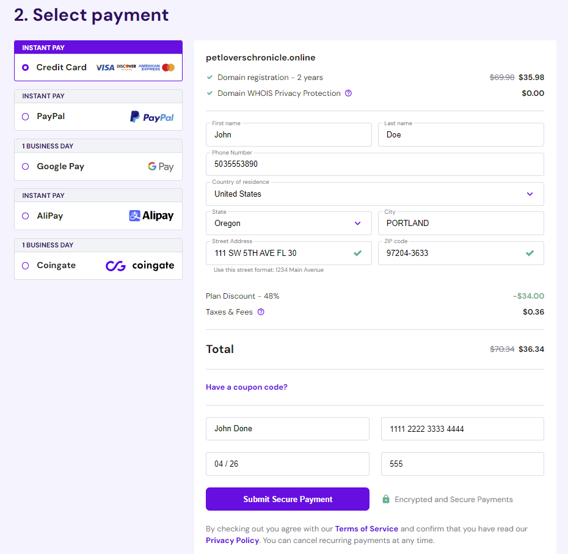Click the Mastercard logo icon
The width and height of the screenshot is (568, 554).
169,67
